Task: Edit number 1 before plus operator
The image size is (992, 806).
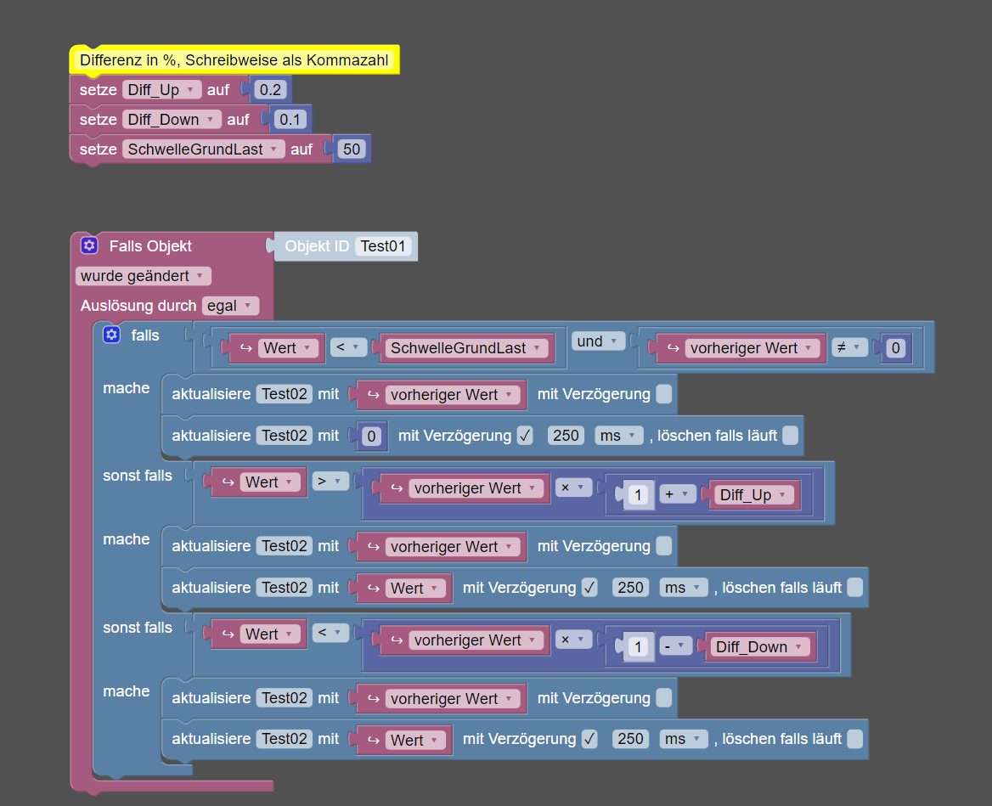Action: click(639, 495)
